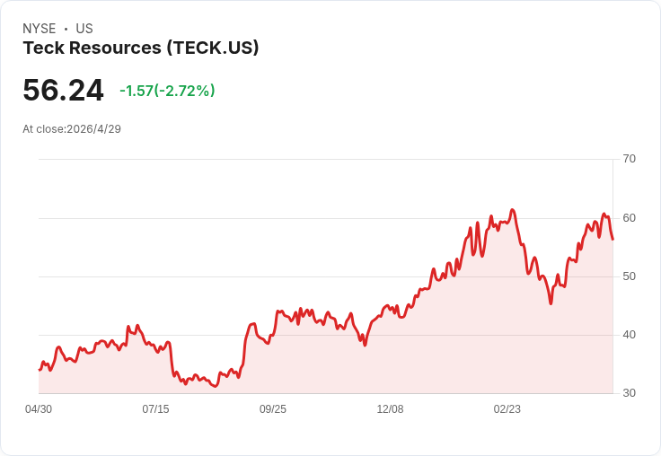Click the chart line's starting point at 04/30
661x456 pixels.
pos(40,370)
